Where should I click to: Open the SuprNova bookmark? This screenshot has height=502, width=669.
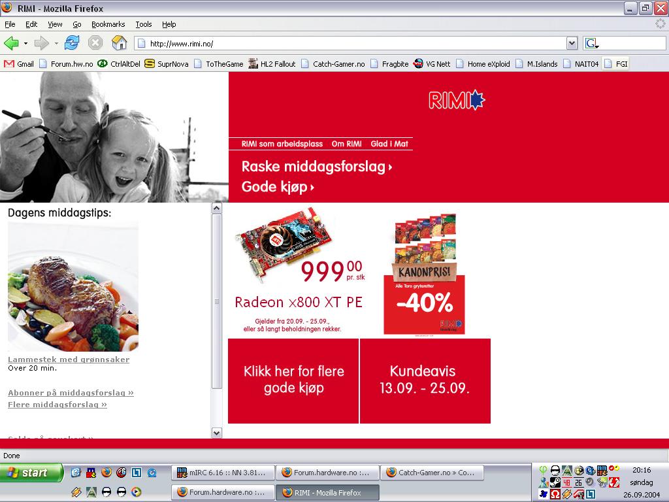[x=167, y=64]
